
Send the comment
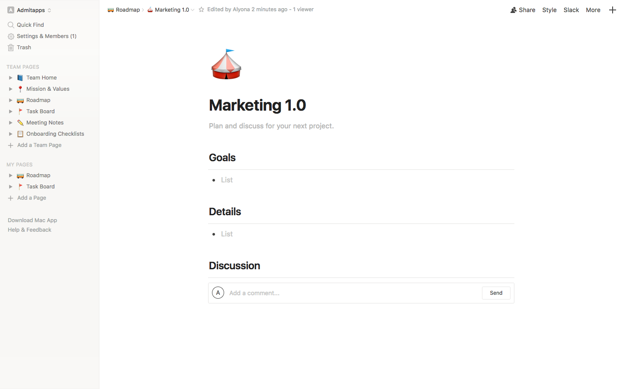click(x=496, y=293)
